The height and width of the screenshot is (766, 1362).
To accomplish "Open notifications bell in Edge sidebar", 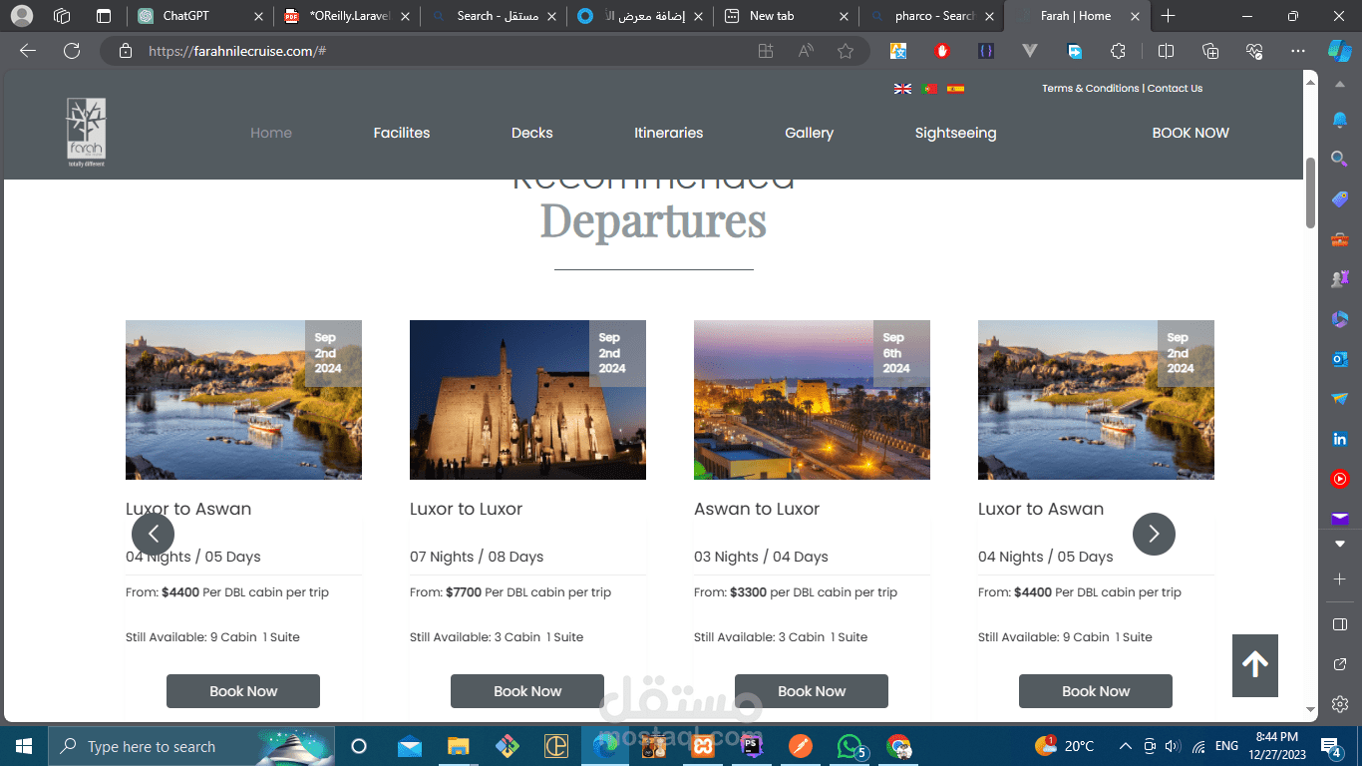I will coord(1340,120).
